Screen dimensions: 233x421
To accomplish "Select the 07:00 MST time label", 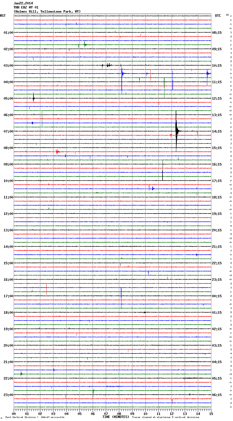I will click(x=8, y=131).
